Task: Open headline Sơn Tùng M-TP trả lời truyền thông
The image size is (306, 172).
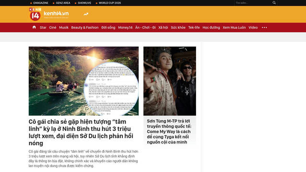Action: pos(169,132)
